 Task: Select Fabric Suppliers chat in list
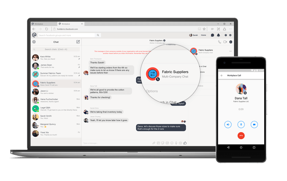(56, 84)
